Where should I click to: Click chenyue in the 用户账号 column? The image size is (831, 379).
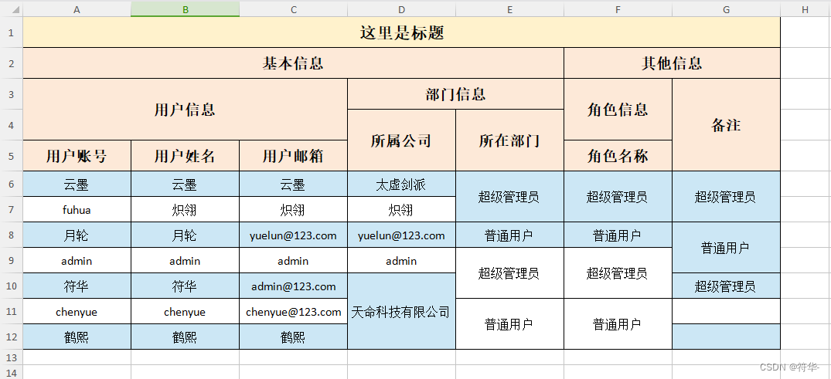(77, 312)
